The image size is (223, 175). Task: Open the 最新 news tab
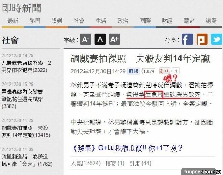coord(13,21)
